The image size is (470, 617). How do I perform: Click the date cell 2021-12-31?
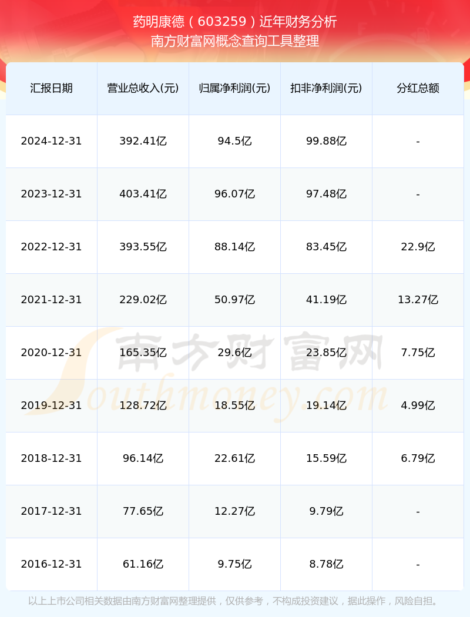click(52, 300)
